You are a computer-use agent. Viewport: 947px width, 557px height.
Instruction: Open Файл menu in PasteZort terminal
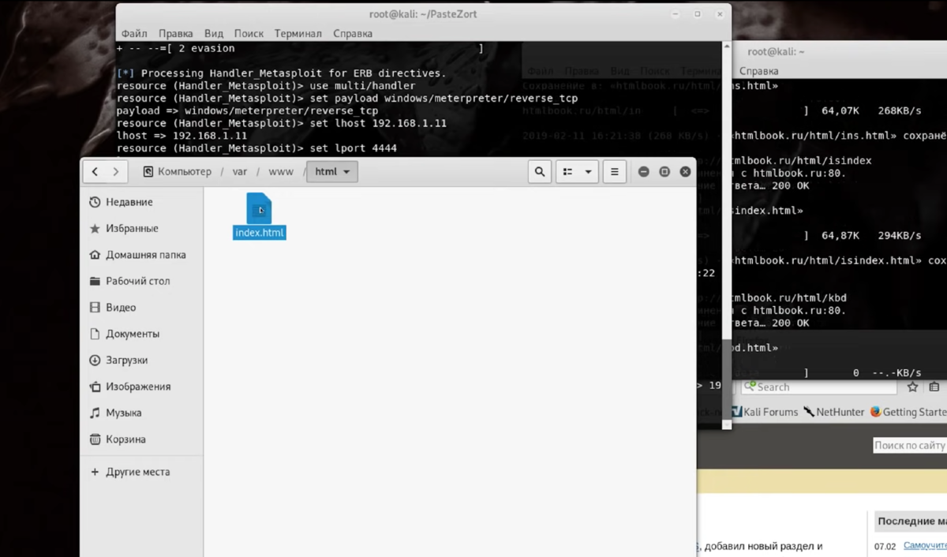pos(134,34)
